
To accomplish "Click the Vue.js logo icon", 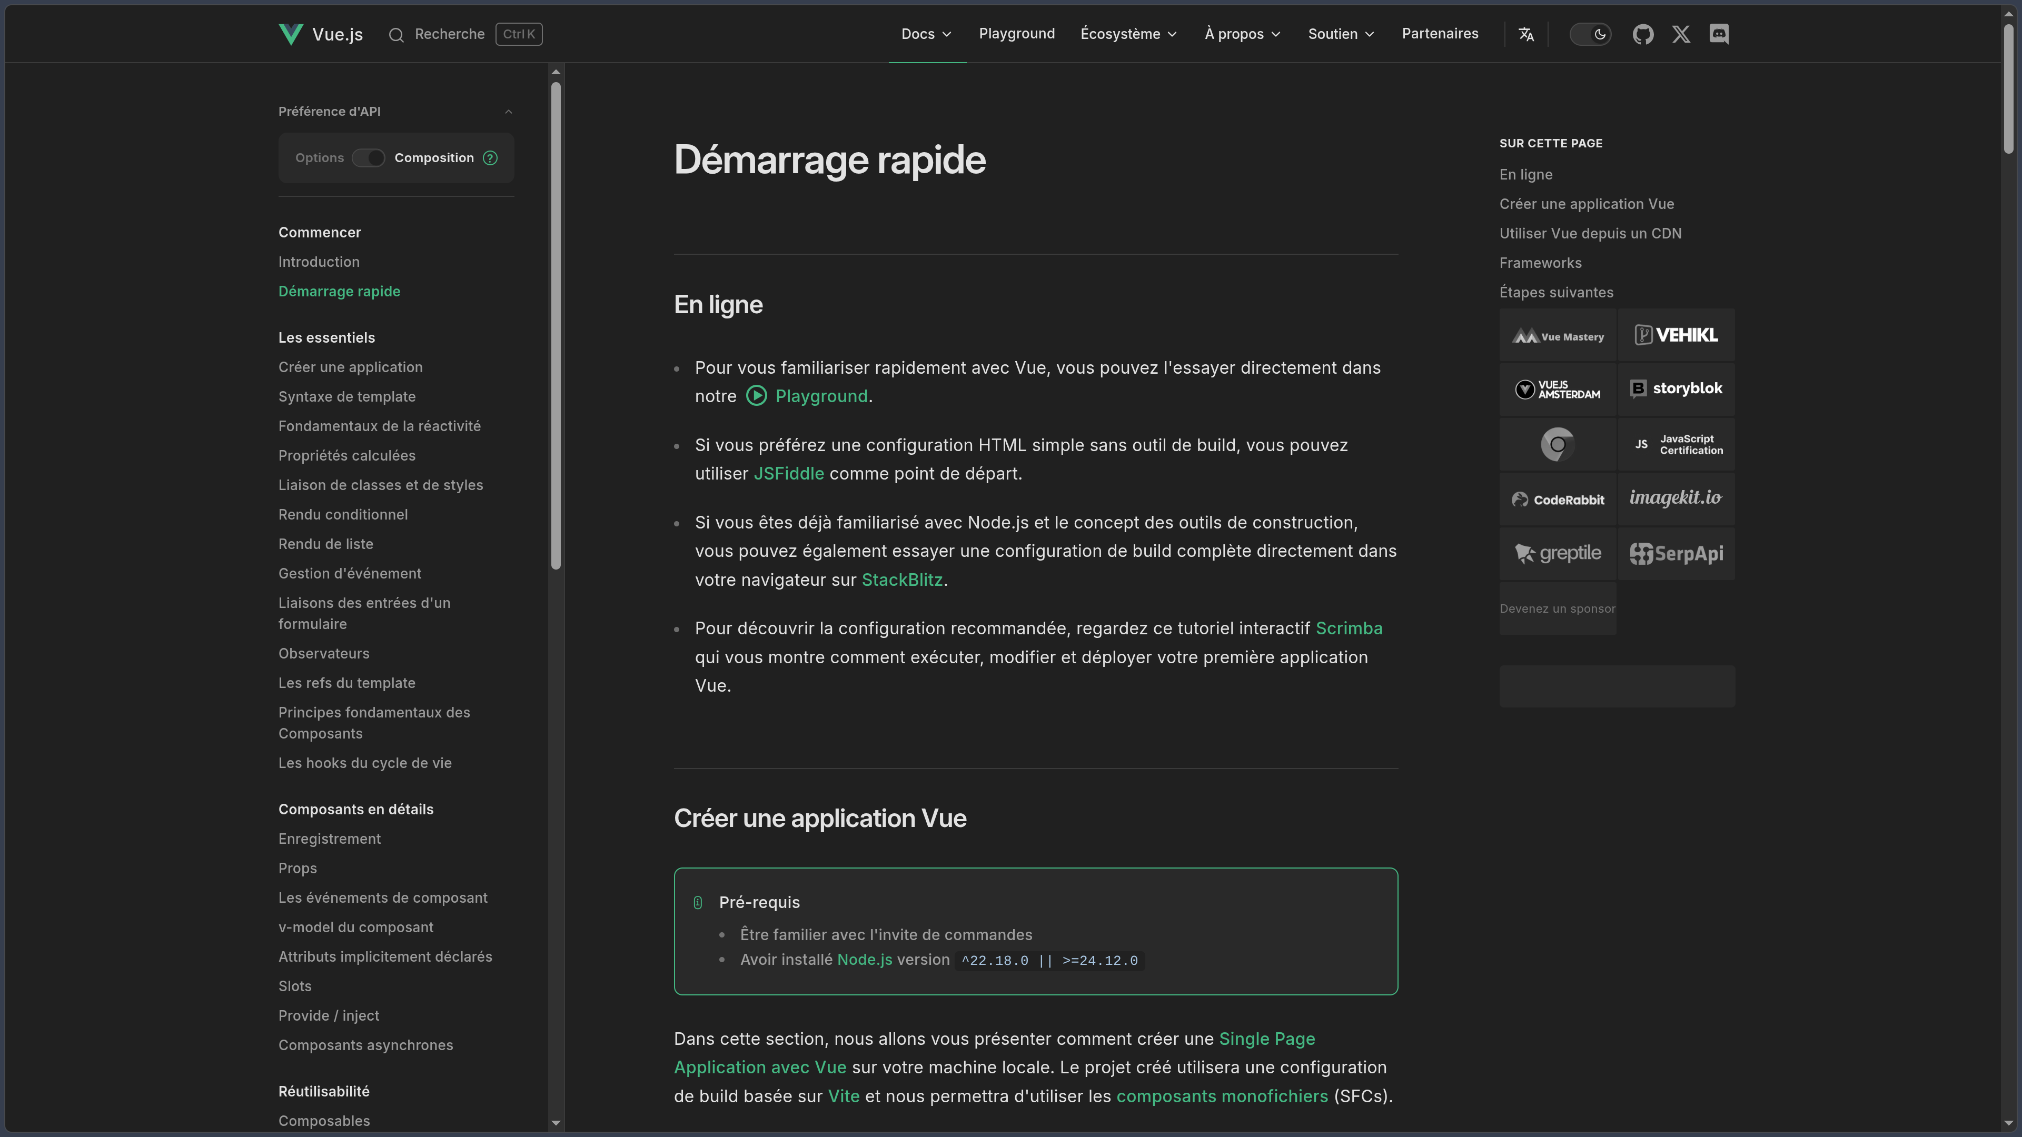I will [x=291, y=34].
